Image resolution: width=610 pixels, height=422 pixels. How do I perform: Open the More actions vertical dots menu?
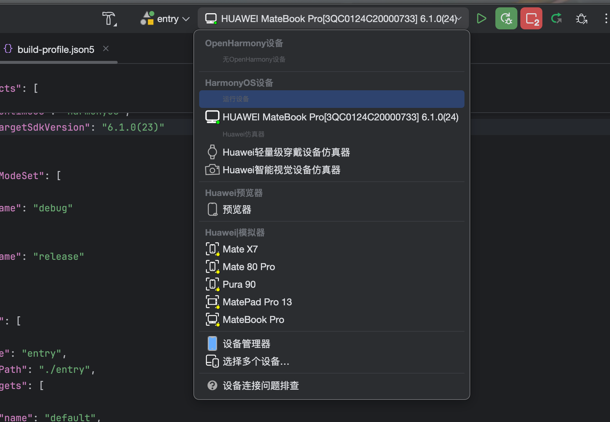(x=606, y=18)
